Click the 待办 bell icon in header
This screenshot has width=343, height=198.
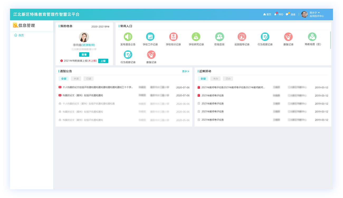[275, 14]
